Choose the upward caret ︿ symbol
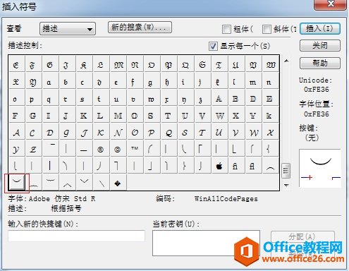The height and width of the screenshot is (271, 349). coord(67,183)
